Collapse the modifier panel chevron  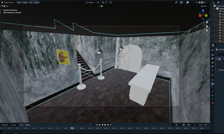pyautogui.click(x=217, y=59)
